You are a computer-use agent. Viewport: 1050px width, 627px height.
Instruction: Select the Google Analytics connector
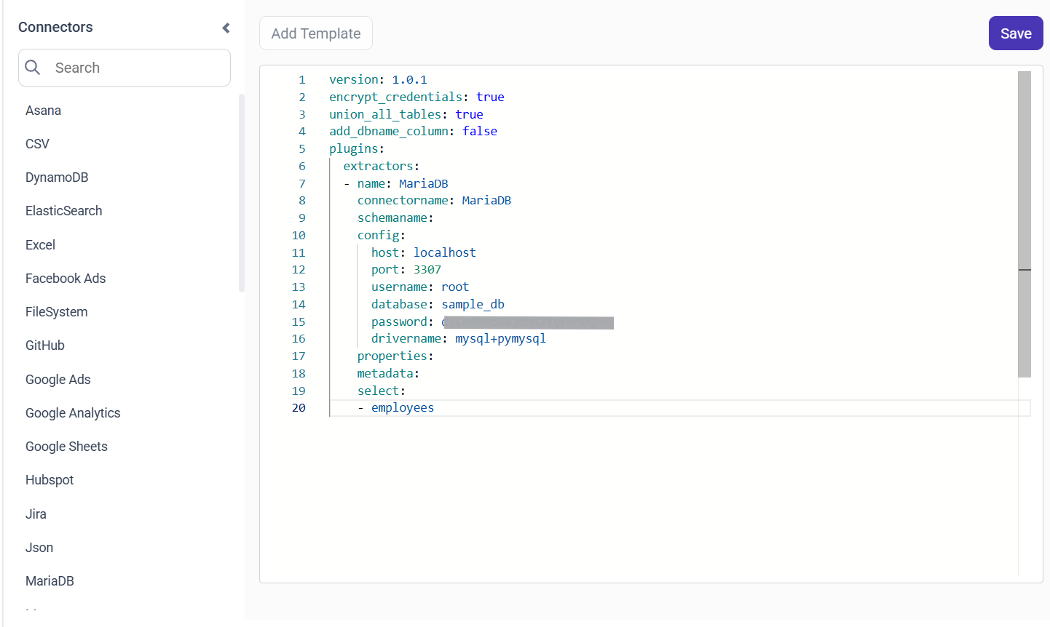[73, 412]
